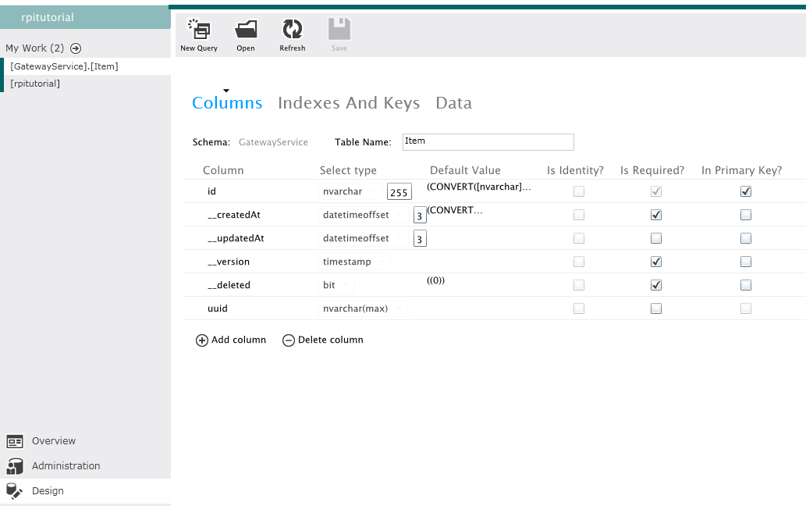The width and height of the screenshot is (806, 506).
Task: Enable Is Required for uuid column
Action: [656, 308]
